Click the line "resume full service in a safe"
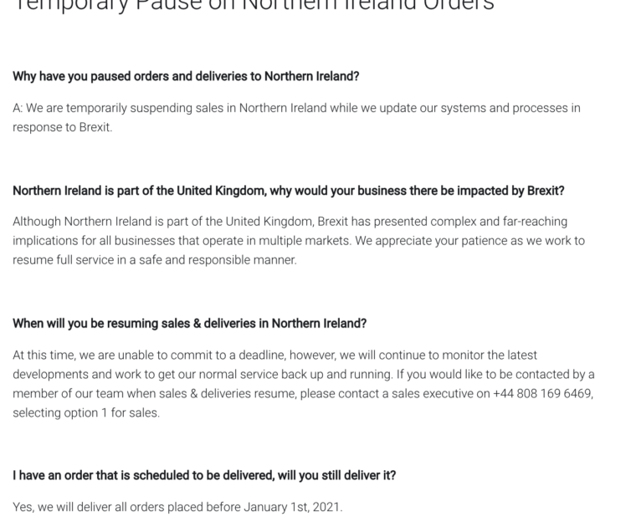The width and height of the screenshot is (636, 527). pyautogui.click(x=155, y=259)
